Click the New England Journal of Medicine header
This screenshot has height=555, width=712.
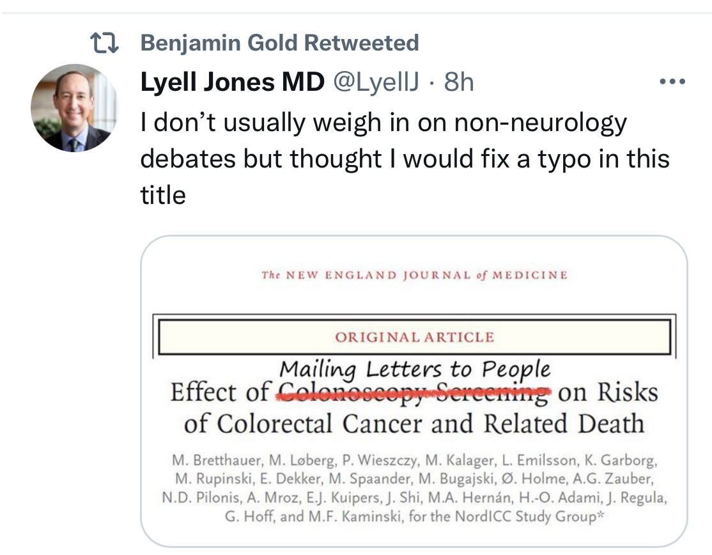click(x=414, y=276)
